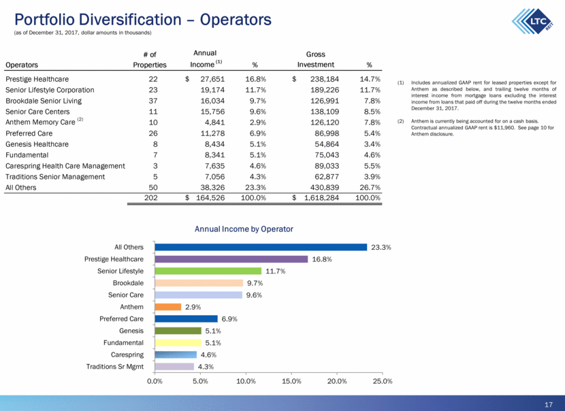
Task: Click the gross investment cell "86,998"
Action: 327,133
